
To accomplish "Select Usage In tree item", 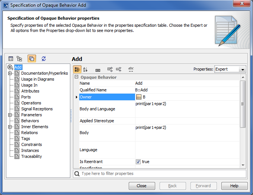I will tap(29, 85).
